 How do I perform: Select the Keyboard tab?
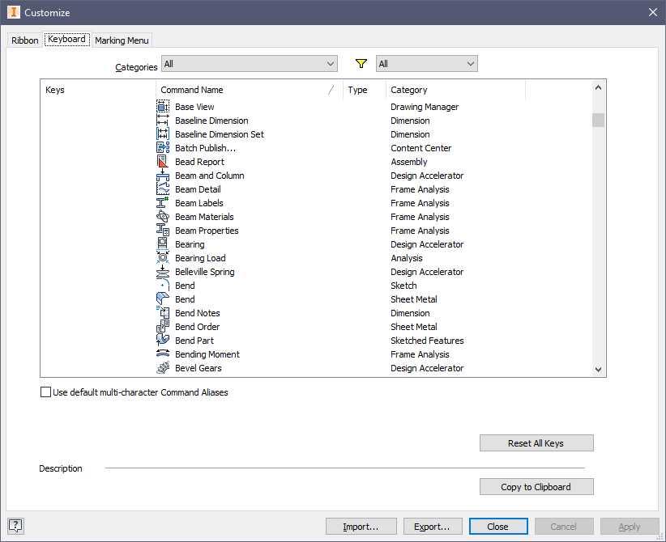(x=66, y=39)
